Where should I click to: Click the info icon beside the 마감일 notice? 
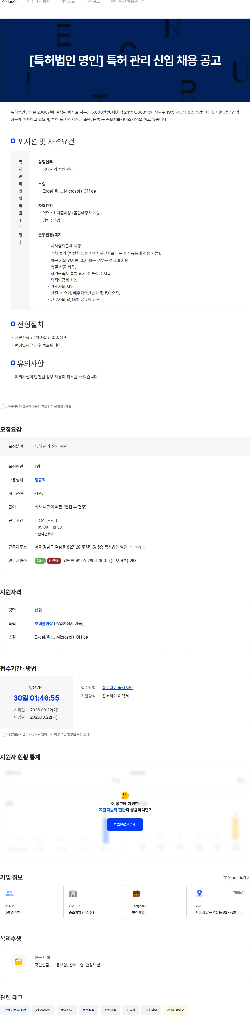3,734
